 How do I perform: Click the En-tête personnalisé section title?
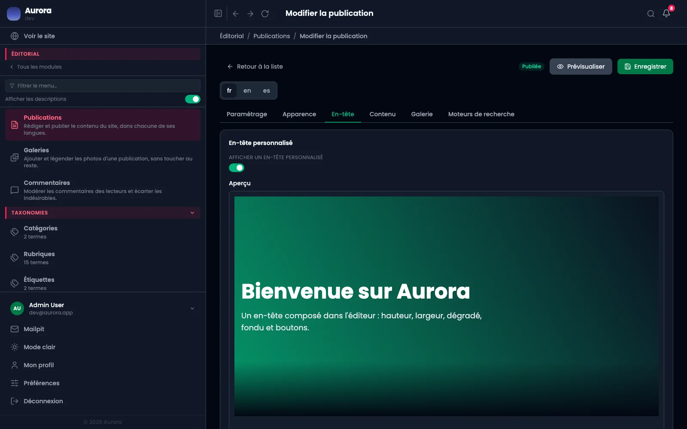[261, 143]
